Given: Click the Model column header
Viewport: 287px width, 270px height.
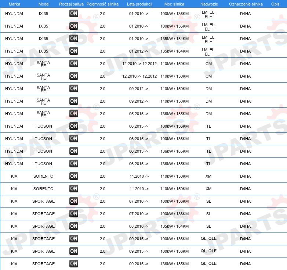Looking at the screenshot, I should 44,4.
